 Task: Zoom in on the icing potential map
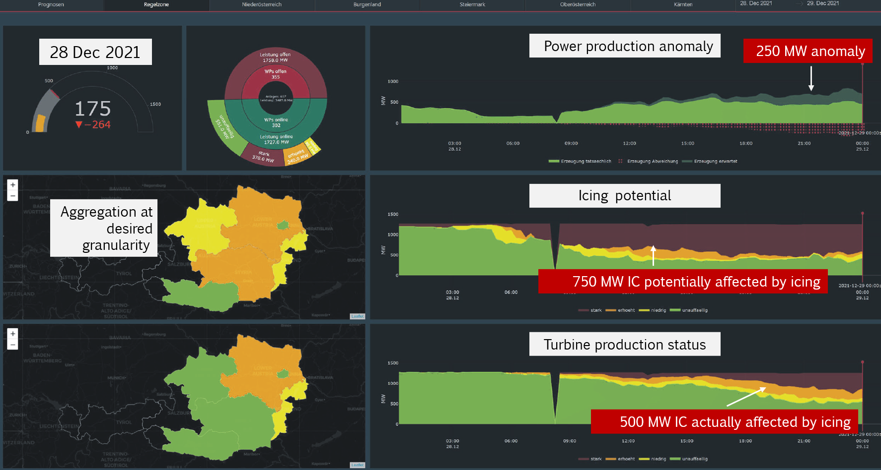pyautogui.click(x=12, y=185)
